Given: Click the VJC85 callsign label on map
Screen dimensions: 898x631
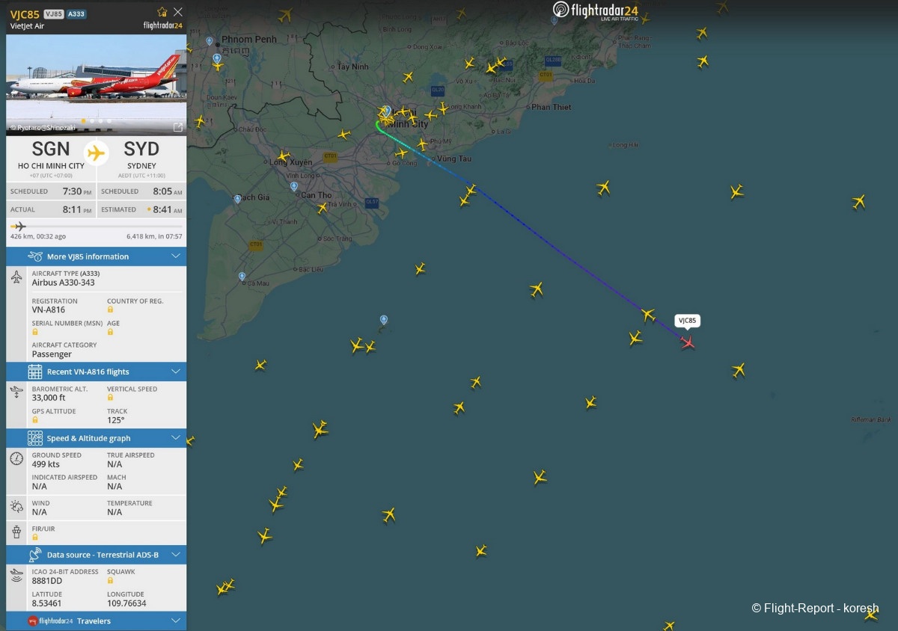Looking at the screenshot, I should pyautogui.click(x=687, y=321).
